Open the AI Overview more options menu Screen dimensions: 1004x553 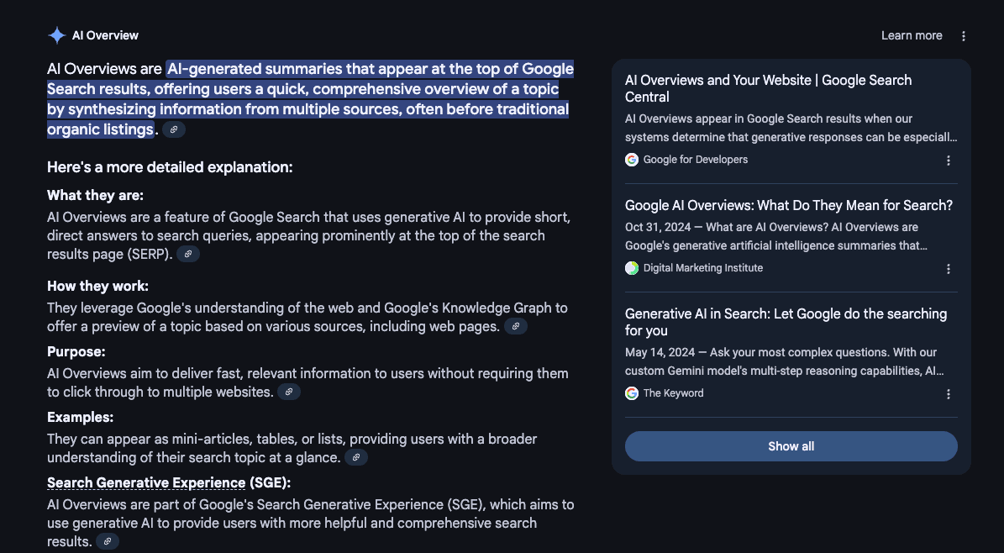[964, 36]
